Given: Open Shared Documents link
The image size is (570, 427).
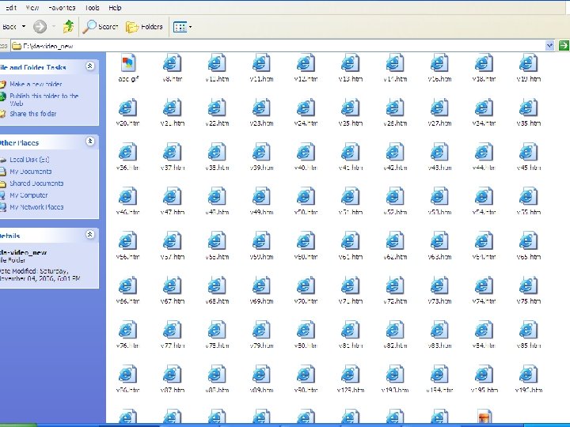Looking at the screenshot, I should (36, 183).
